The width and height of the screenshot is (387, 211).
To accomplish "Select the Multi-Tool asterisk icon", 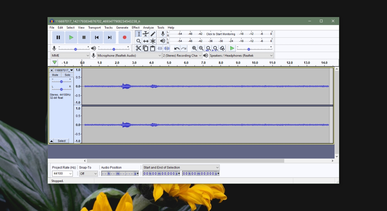I will click(x=153, y=41).
